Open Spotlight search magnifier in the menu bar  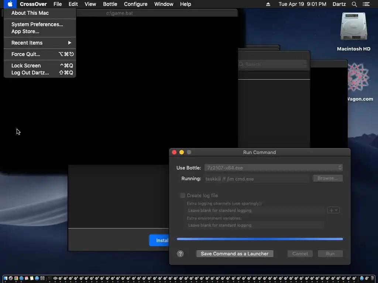354,4
